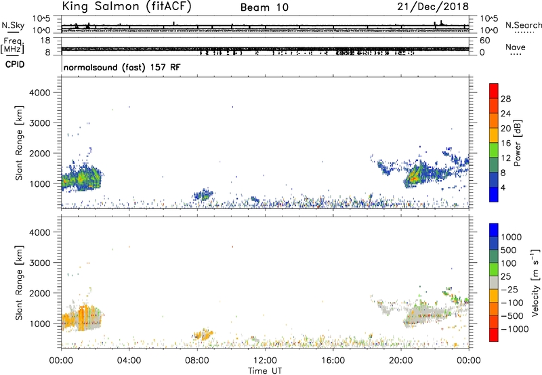Click 'normalsound (fast) 157 RF' text

(x=122, y=67)
